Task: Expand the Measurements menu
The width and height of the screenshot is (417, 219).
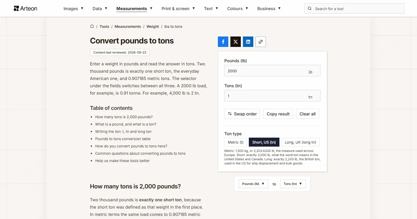Action: [x=134, y=9]
